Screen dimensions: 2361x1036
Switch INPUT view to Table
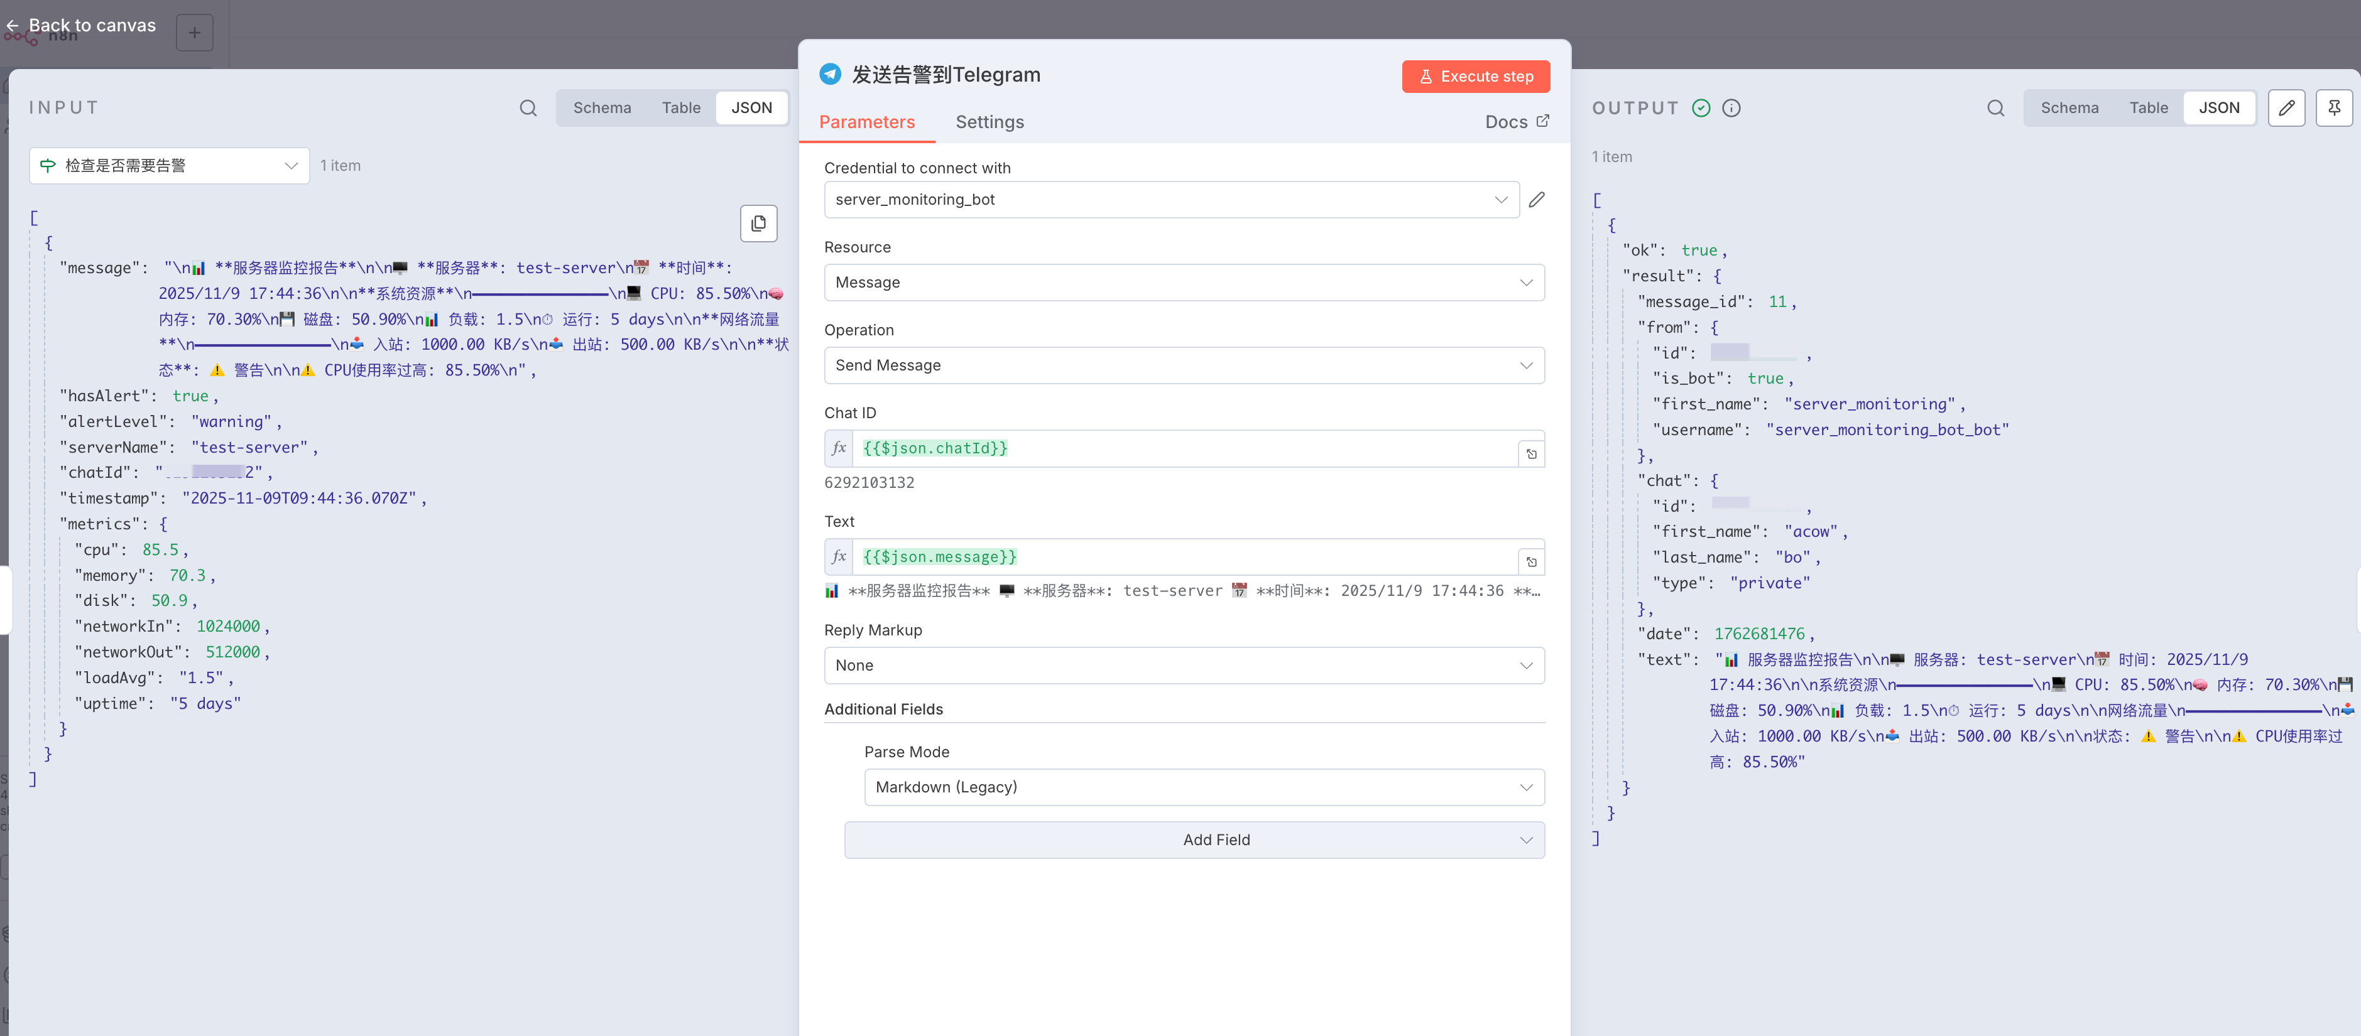[x=680, y=108]
